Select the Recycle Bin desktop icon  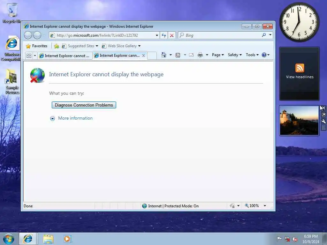pyautogui.click(x=12, y=13)
